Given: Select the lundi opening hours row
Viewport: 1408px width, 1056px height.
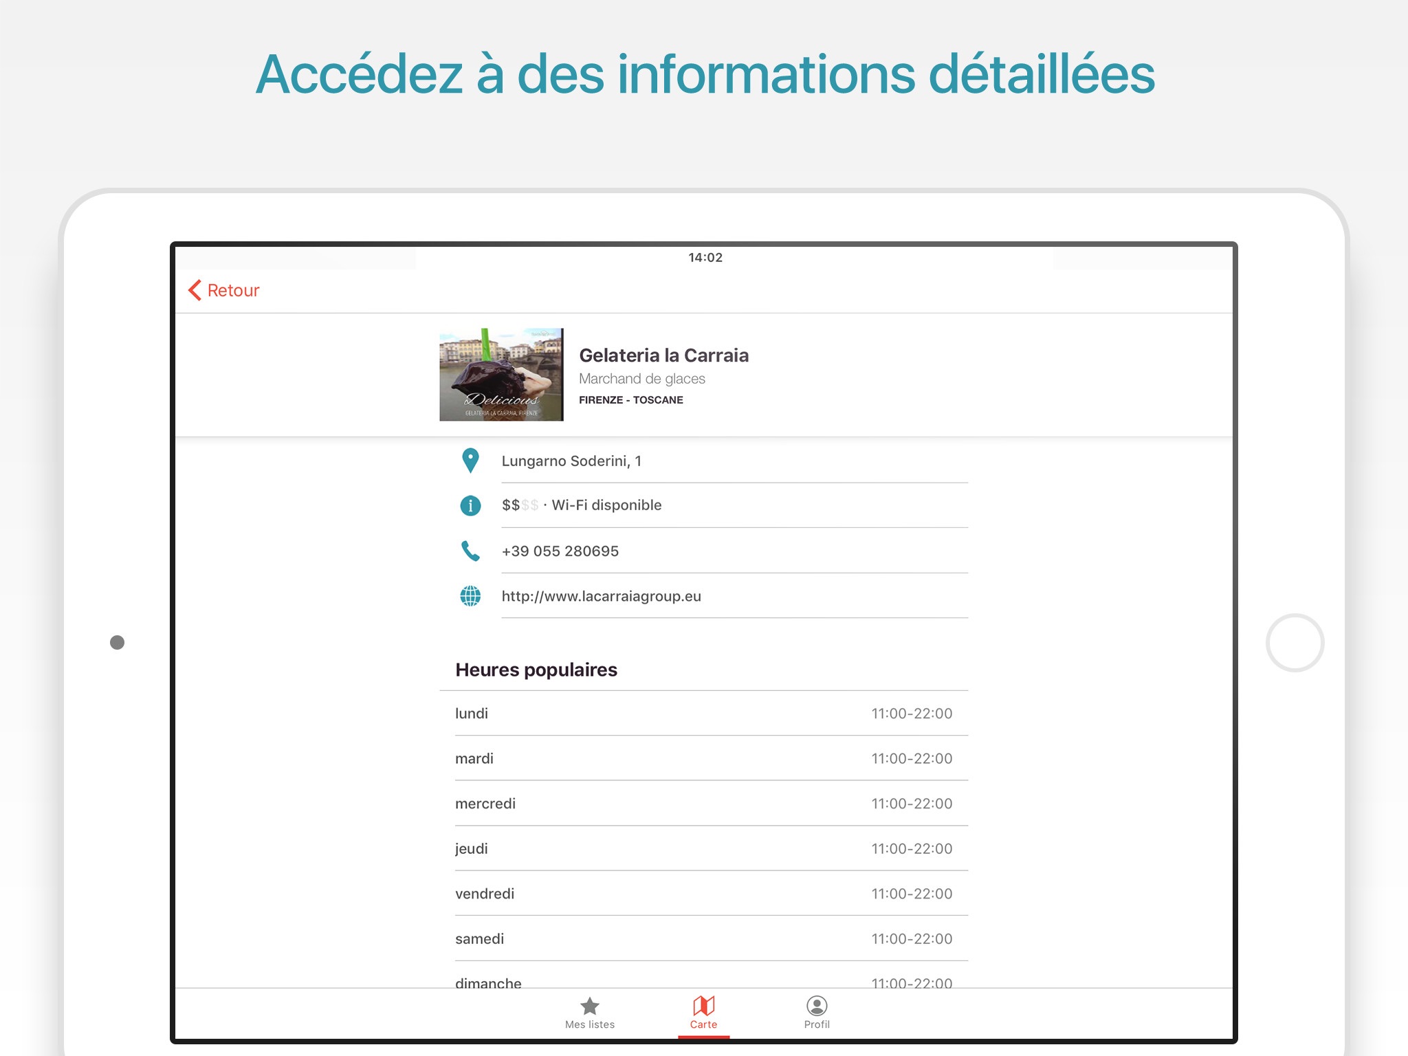Looking at the screenshot, I should click(x=703, y=714).
